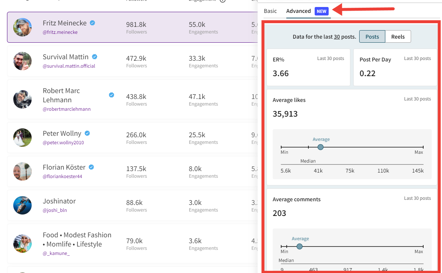The height and width of the screenshot is (273, 442).
Task: Switch to the Advanced tab
Action: click(x=298, y=11)
